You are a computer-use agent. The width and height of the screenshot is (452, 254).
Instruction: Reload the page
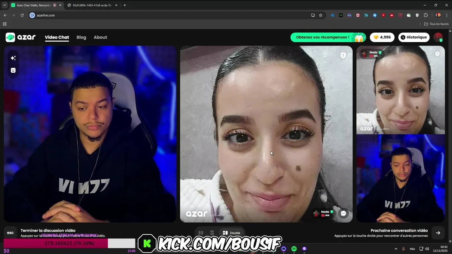(22, 15)
